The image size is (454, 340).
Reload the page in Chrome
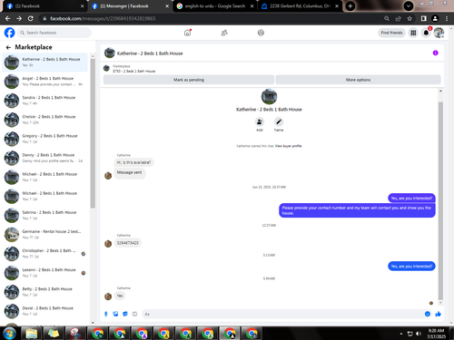coord(31,19)
